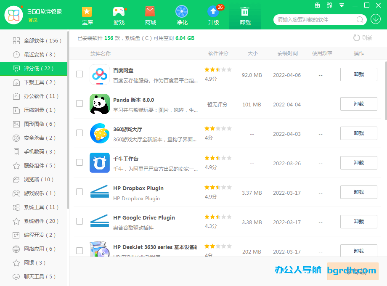Select 系统组件 (20) category
Image resolution: width=387 pixels, height=286 pixels.
34,221
